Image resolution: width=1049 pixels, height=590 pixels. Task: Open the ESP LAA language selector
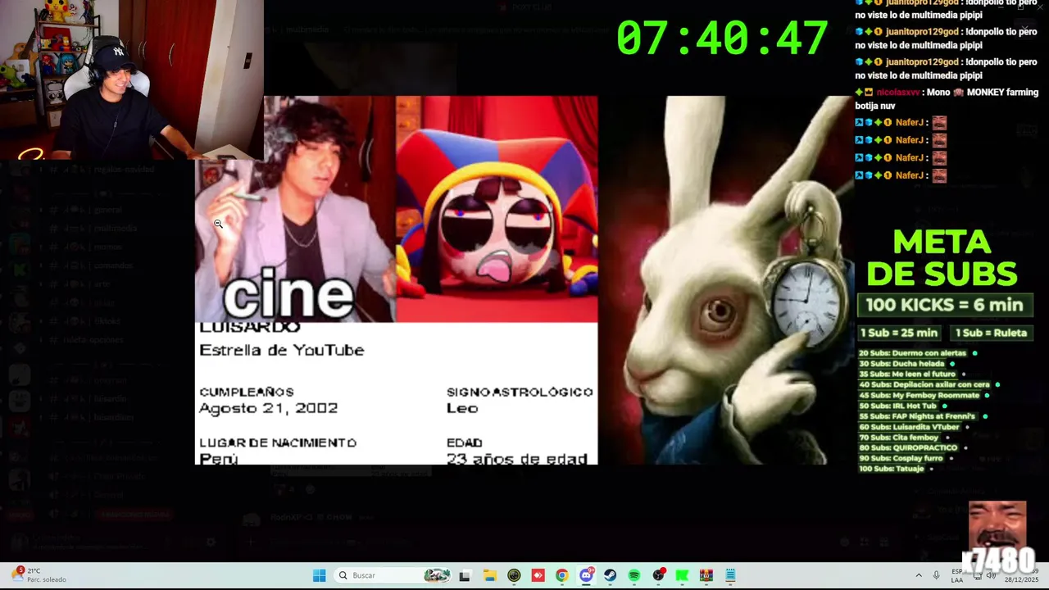957,575
